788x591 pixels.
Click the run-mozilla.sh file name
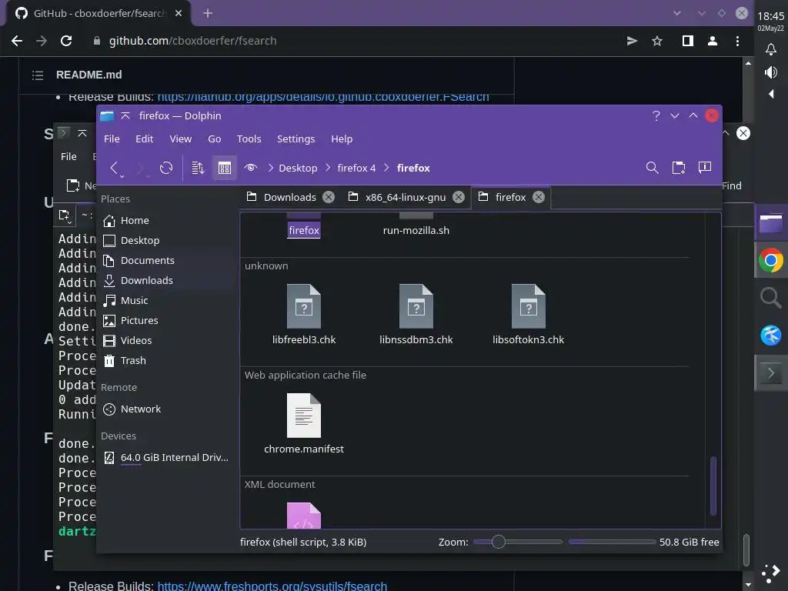tap(416, 230)
